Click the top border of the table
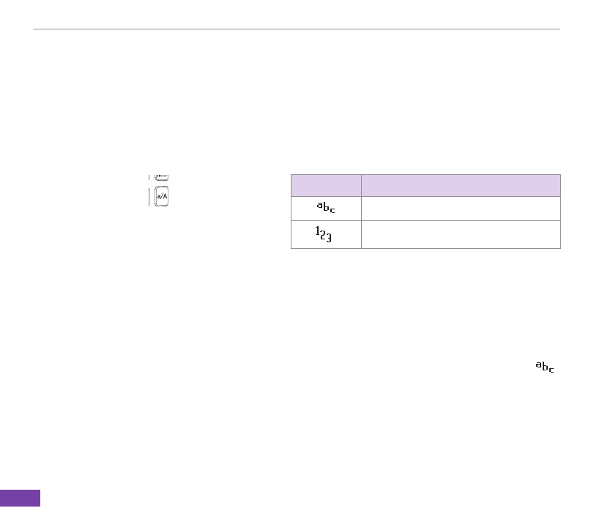 (x=426, y=174)
